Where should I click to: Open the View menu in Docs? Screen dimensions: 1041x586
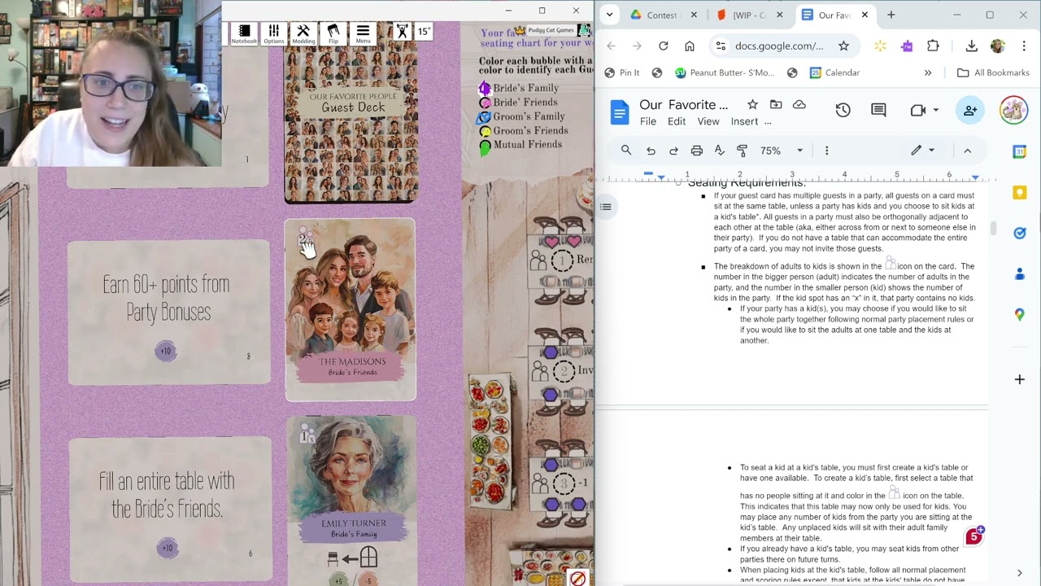pyautogui.click(x=708, y=121)
